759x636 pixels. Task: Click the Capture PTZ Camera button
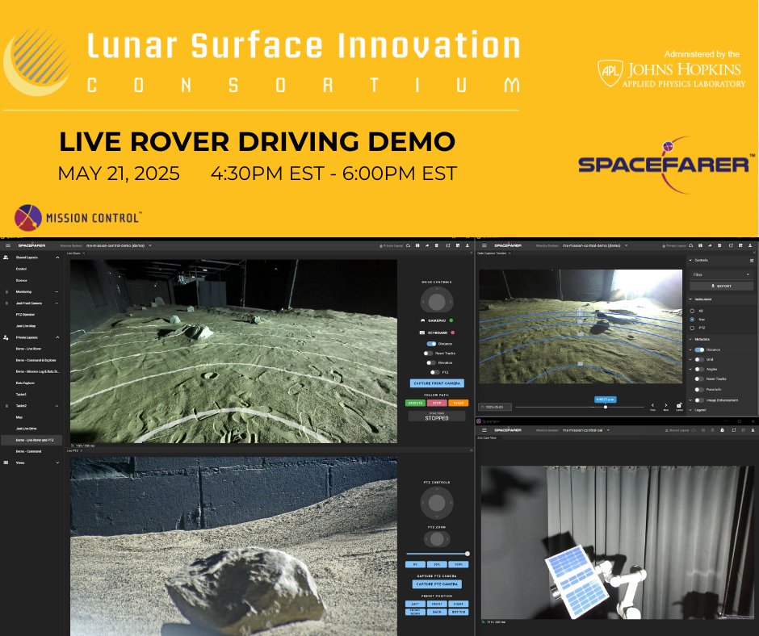(x=437, y=584)
